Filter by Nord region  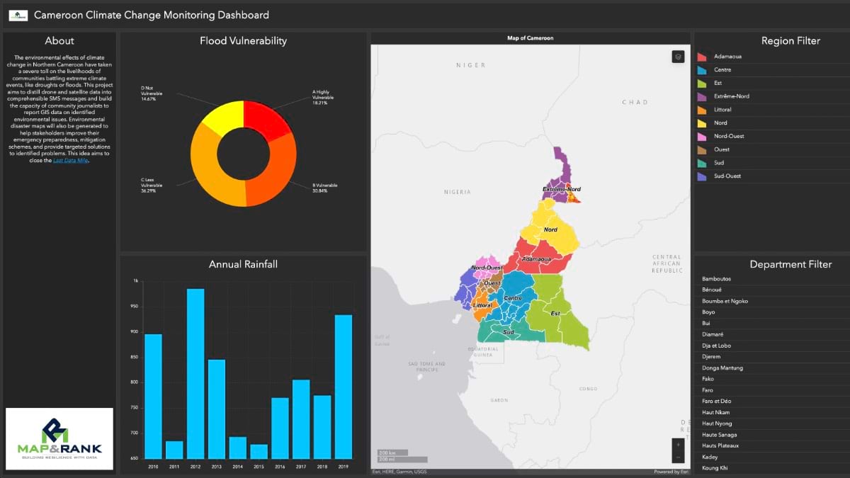tap(771, 123)
